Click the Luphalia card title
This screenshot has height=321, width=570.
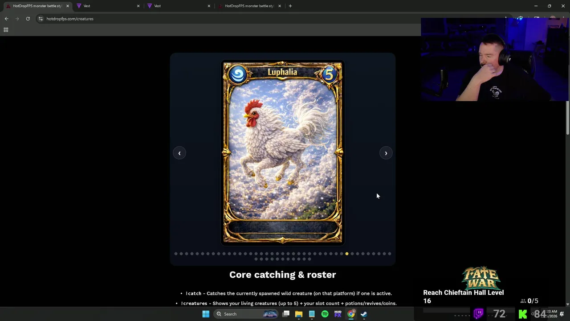coord(282,72)
